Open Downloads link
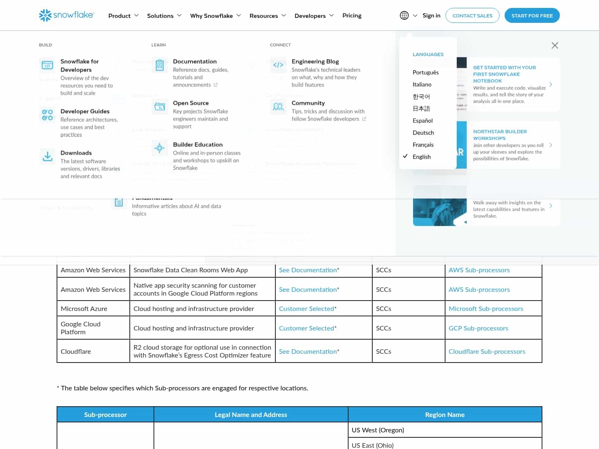 pos(76,153)
